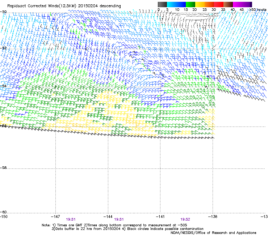Click the cyan 5-10 knots legend swatch
Viewport: 268px width, 235px height.
(172, 4)
